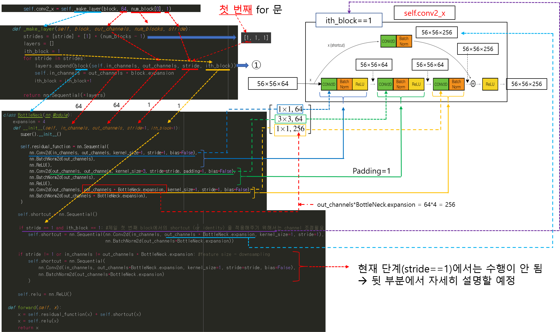560x332 pixels.
Task: Click the plus-circle addition symbol in the diagram
Action: click(473, 84)
